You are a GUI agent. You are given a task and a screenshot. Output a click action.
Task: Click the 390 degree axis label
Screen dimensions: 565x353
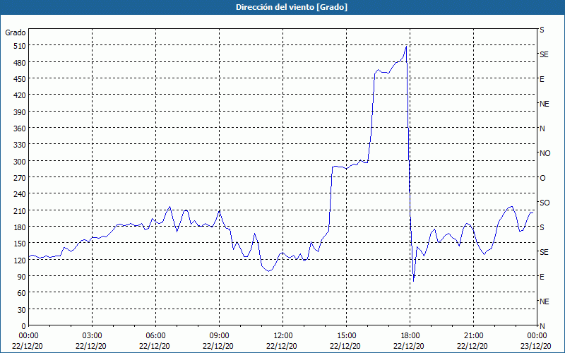tap(20, 112)
